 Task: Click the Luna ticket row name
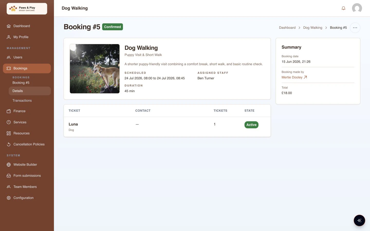[73, 124]
